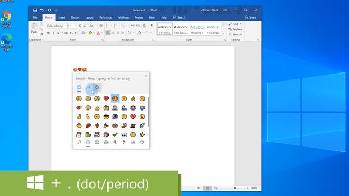Toggle Align Left paragraph button
Viewport: 349px width, 196px height.
coord(108,33)
